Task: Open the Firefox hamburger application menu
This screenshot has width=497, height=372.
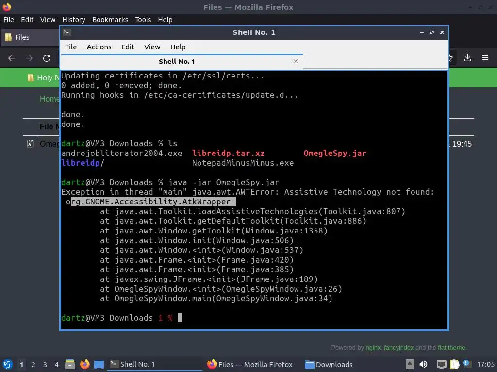Action: [x=485, y=58]
